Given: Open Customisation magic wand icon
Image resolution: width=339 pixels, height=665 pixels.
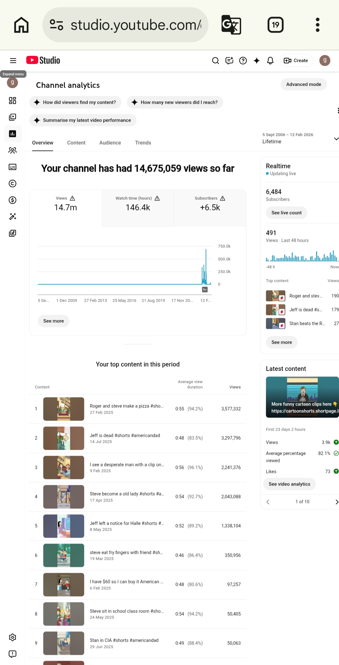Looking at the screenshot, I should pos(13,216).
